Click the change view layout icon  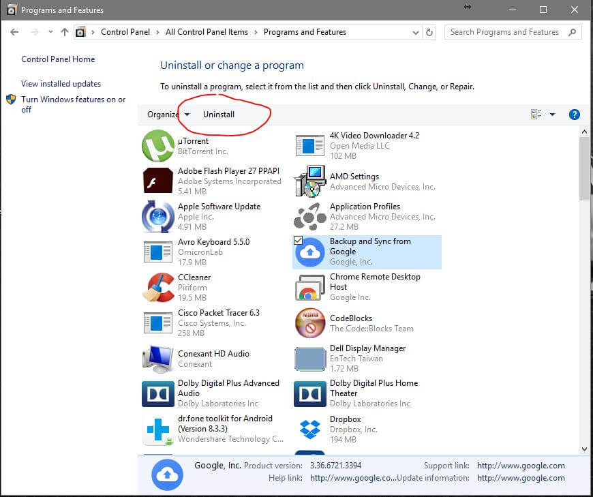[x=536, y=115]
